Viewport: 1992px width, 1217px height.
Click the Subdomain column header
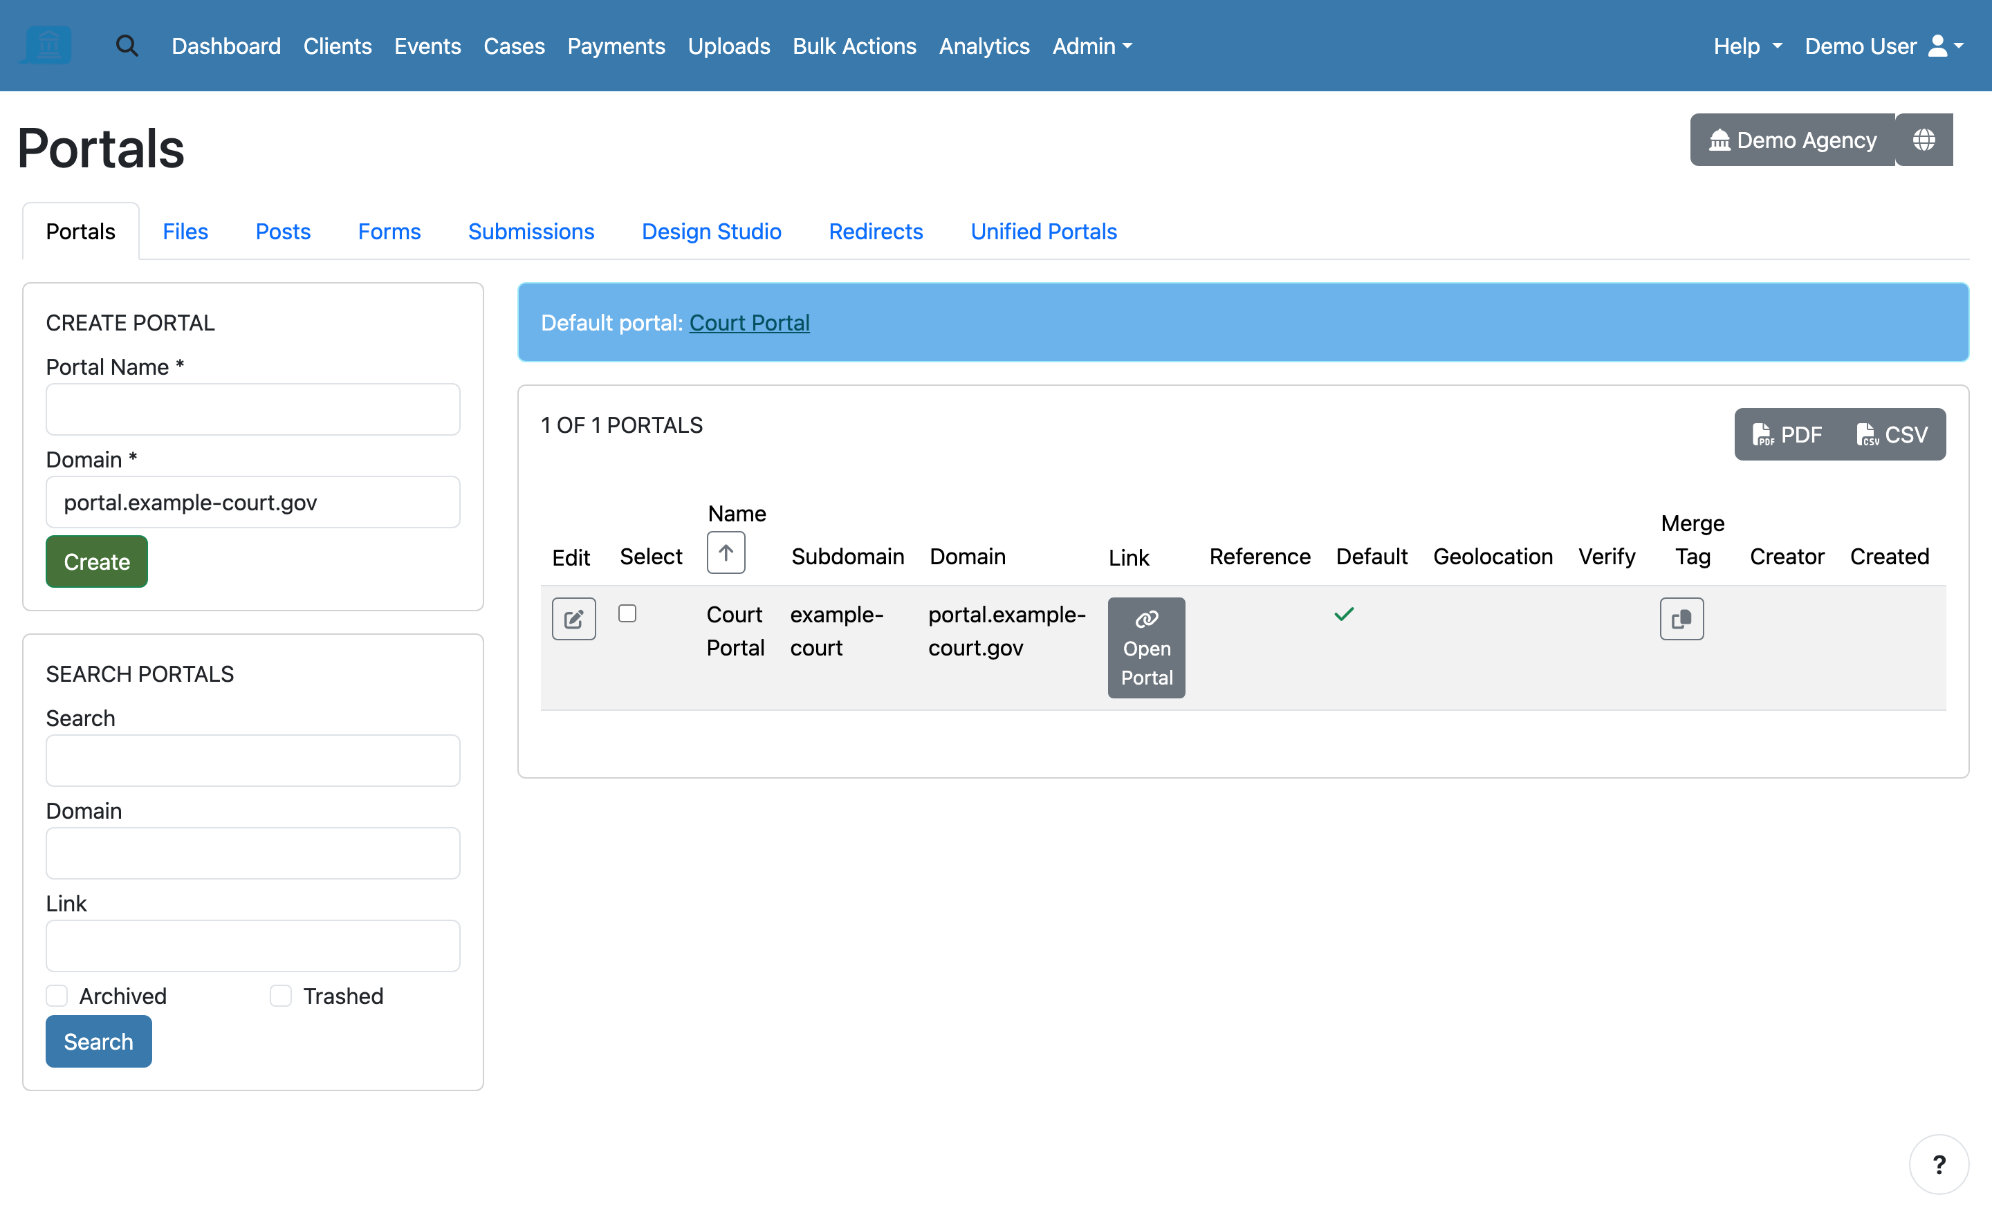tap(847, 557)
